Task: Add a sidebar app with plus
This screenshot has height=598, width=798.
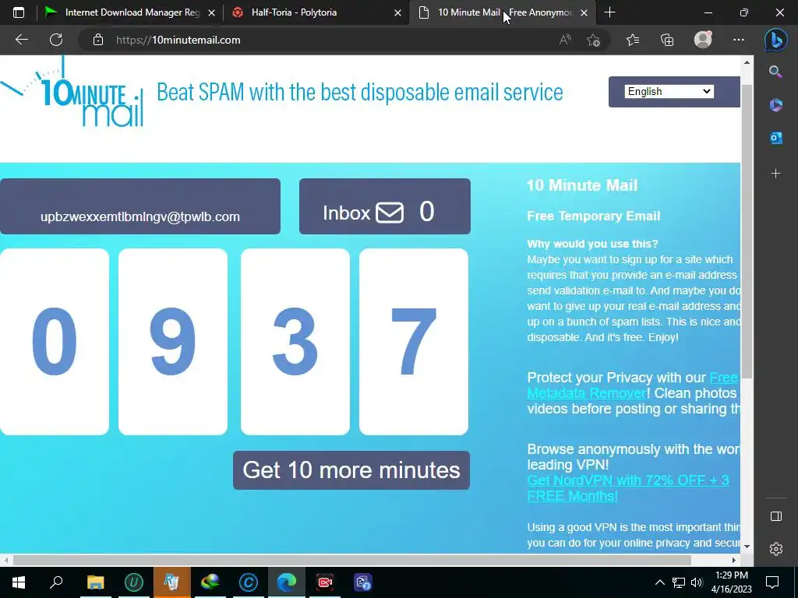Action: pyautogui.click(x=775, y=174)
